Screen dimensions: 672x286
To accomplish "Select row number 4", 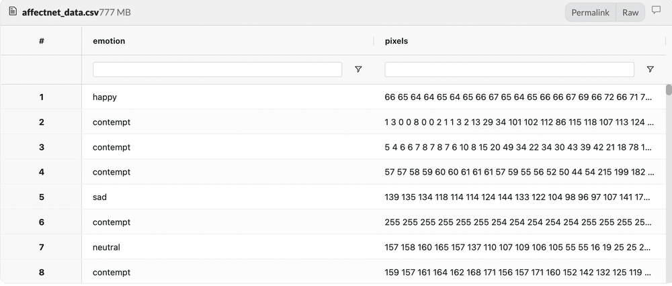I will 42,173.
